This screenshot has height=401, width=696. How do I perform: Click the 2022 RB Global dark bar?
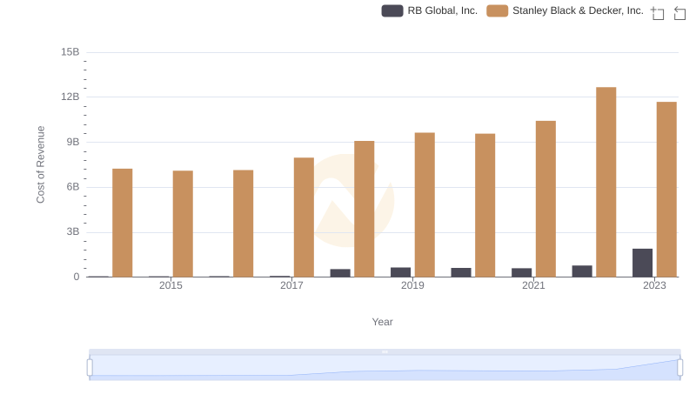tap(582, 271)
